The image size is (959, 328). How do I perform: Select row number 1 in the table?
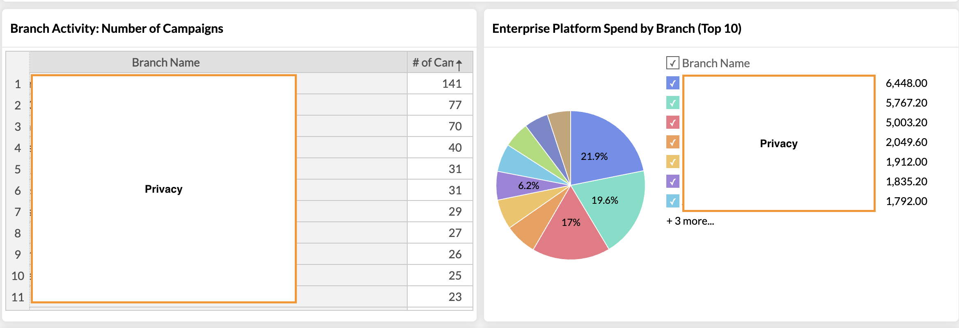point(18,84)
